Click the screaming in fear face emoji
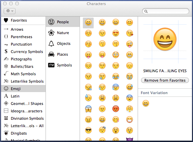Image resolution: width=193 pixels, height=142 pixels. pos(88,109)
